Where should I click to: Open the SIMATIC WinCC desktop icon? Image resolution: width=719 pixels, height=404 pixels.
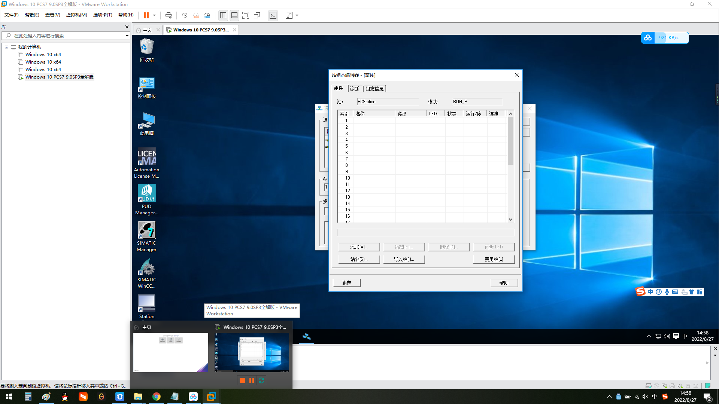pyautogui.click(x=147, y=273)
